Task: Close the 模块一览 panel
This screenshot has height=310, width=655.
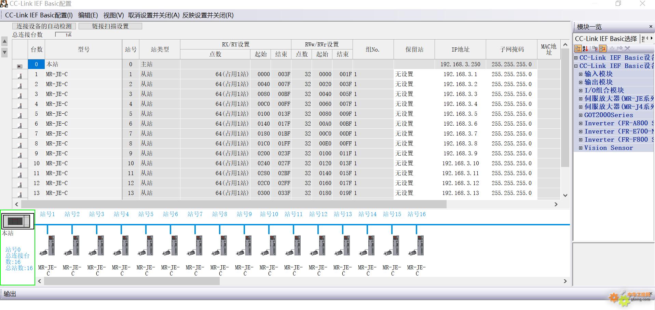Action: tap(651, 27)
